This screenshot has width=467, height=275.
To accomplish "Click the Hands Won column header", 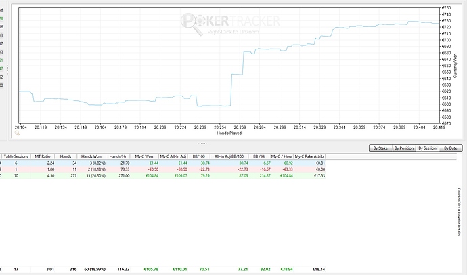I will pos(91,156).
